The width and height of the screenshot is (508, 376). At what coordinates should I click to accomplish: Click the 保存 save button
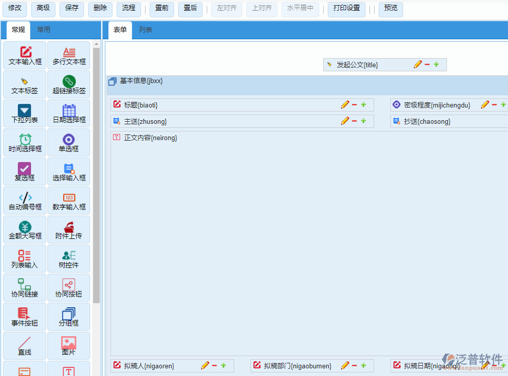(x=72, y=9)
